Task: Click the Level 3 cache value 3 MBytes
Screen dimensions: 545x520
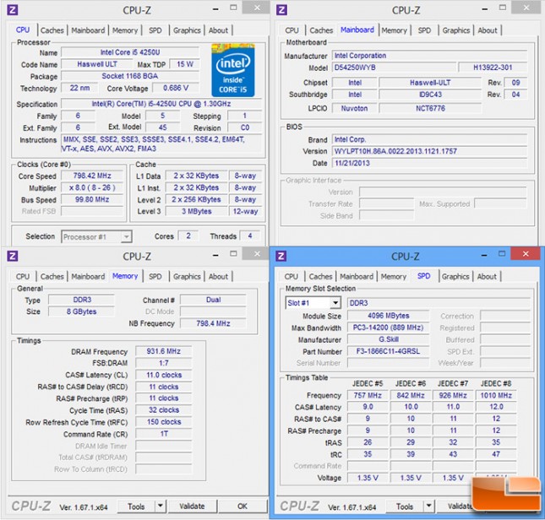Action: point(196,211)
